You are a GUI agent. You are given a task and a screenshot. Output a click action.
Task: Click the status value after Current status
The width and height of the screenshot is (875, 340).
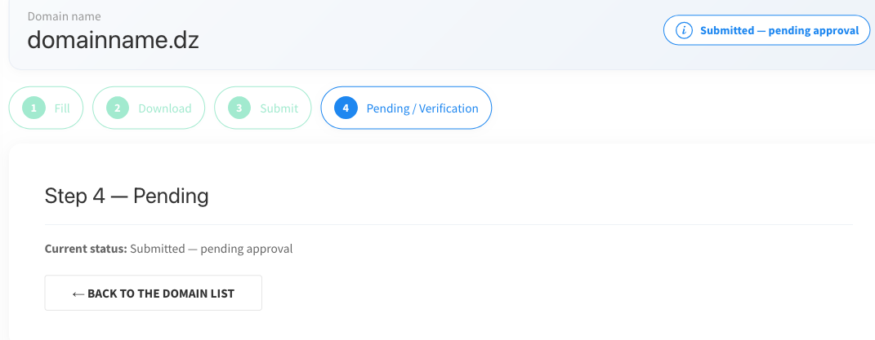point(211,249)
